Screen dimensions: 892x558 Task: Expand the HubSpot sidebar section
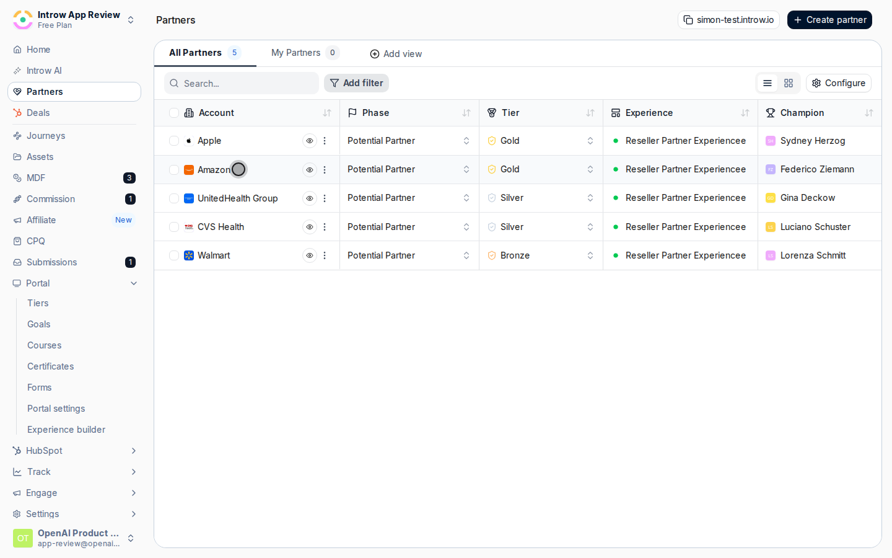click(74, 451)
